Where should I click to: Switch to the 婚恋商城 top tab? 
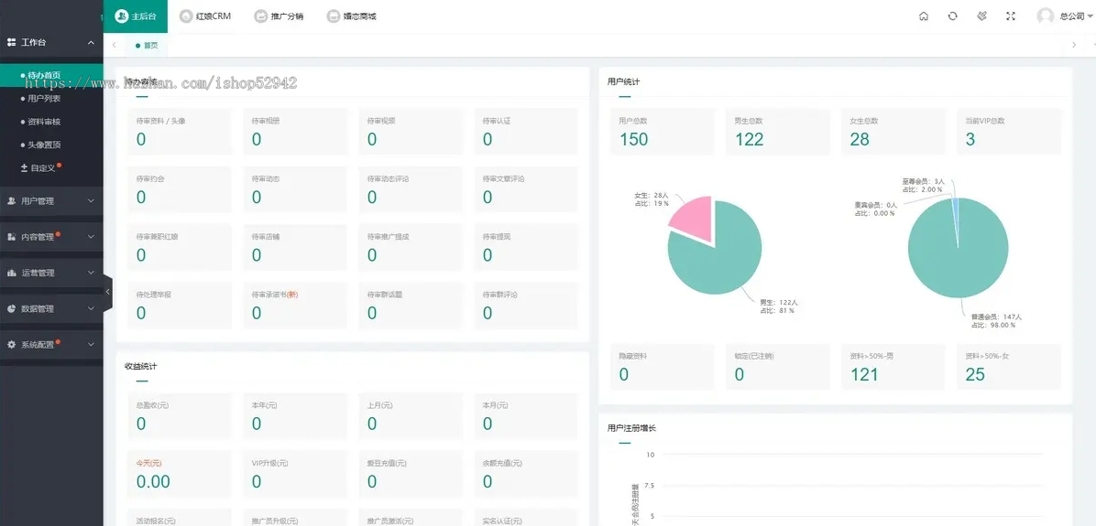[x=352, y=16]
